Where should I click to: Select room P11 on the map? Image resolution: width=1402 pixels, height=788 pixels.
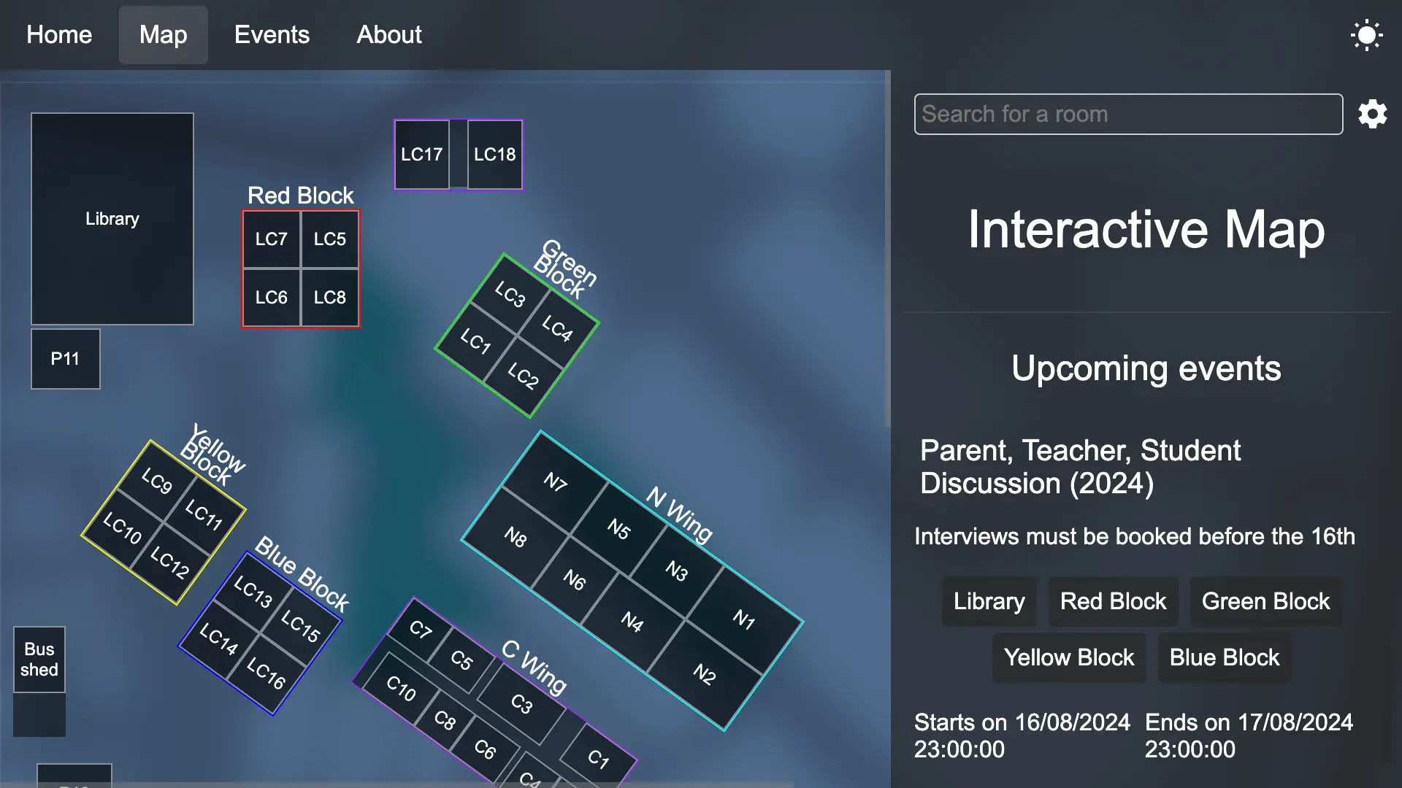[x=65, y=359]
